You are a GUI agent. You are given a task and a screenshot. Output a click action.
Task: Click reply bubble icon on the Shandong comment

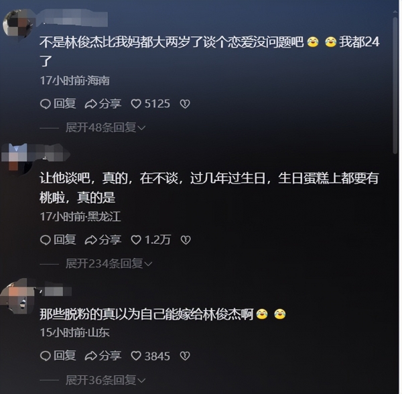[46, 356]
